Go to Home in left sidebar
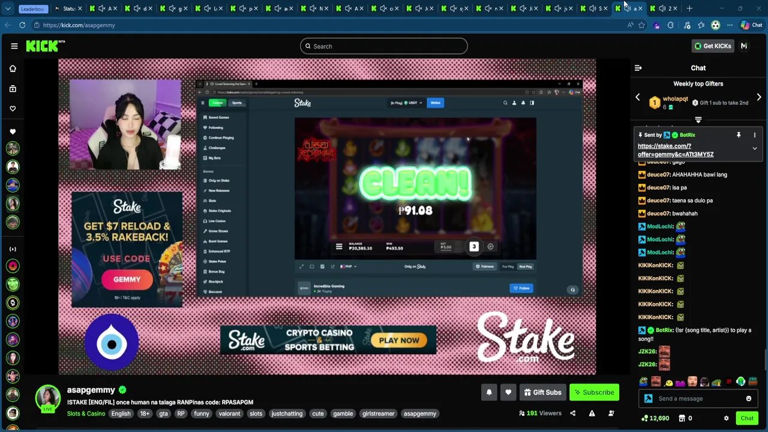 coord(13,68)
